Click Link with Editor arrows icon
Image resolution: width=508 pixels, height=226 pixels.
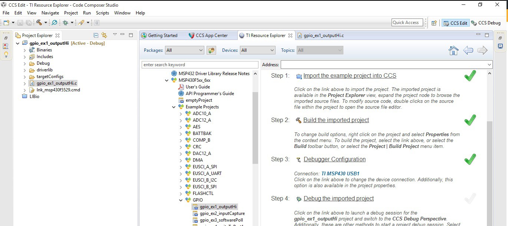click(104, 35)
